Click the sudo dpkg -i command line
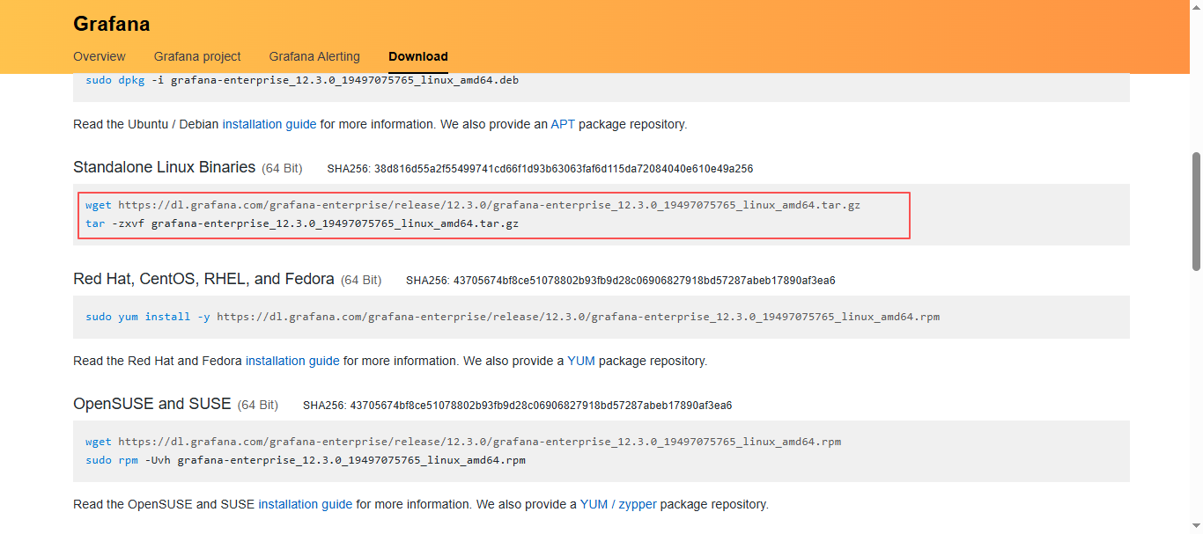 302,80
